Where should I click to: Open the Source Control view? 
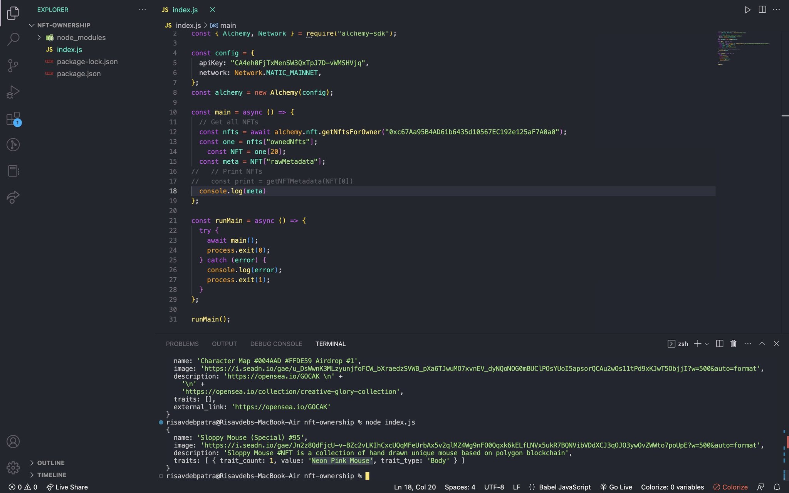(x=13, y=65)
